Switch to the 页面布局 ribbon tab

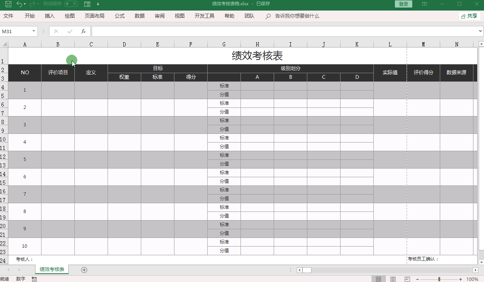[x=95, y=16]
